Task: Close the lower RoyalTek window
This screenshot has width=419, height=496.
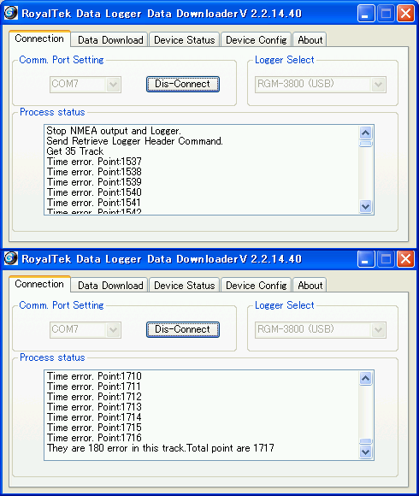Action: pos(405,259)
